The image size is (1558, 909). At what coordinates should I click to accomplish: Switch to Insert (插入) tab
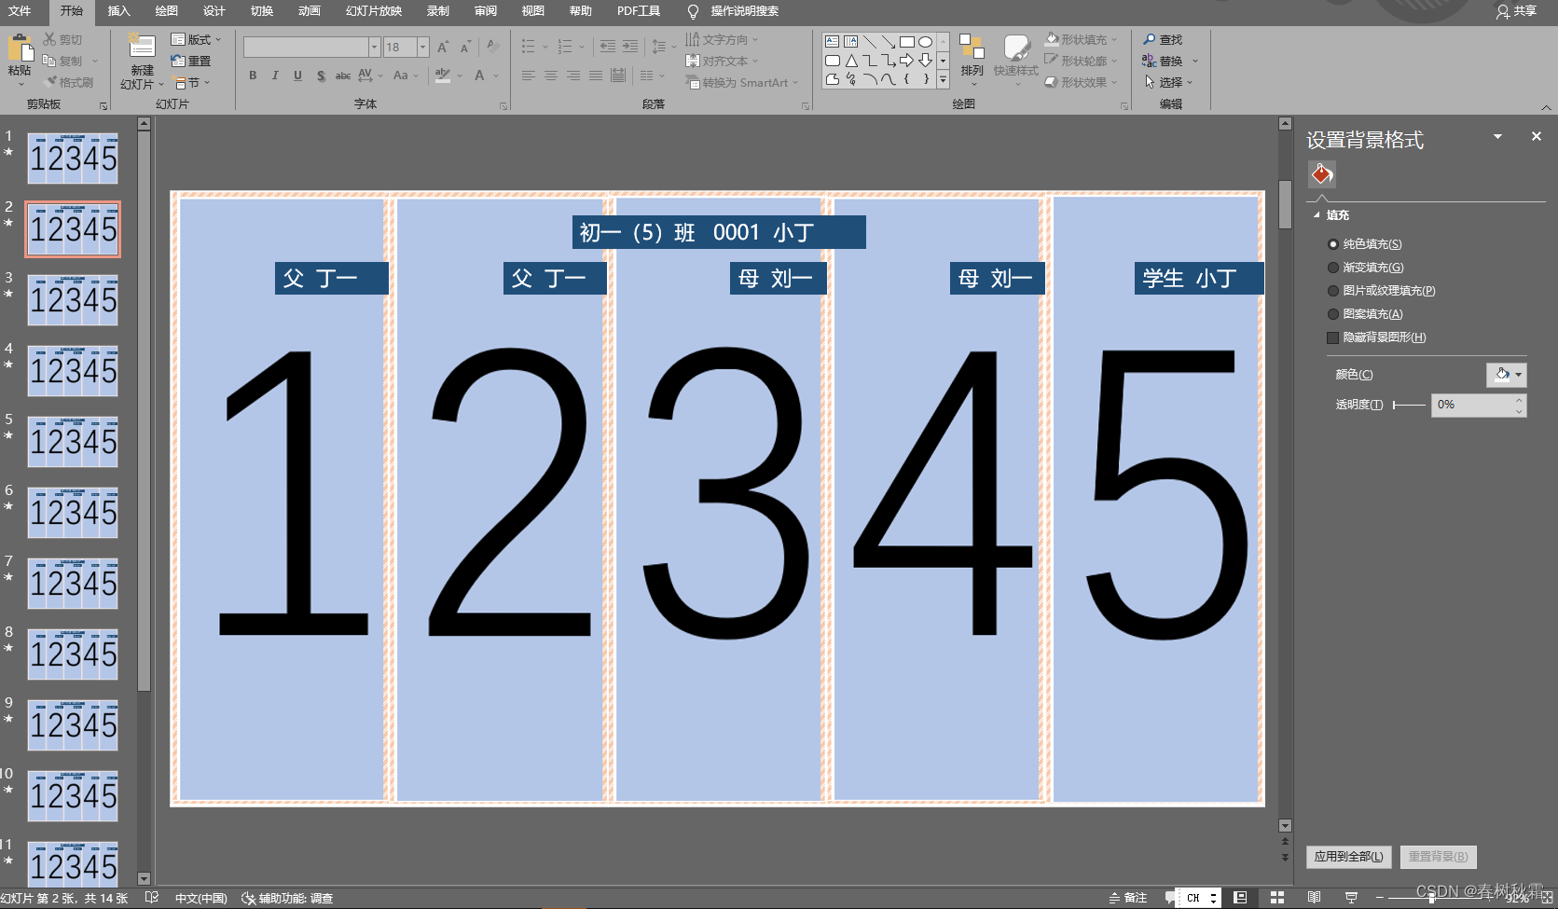coord(118,11)
